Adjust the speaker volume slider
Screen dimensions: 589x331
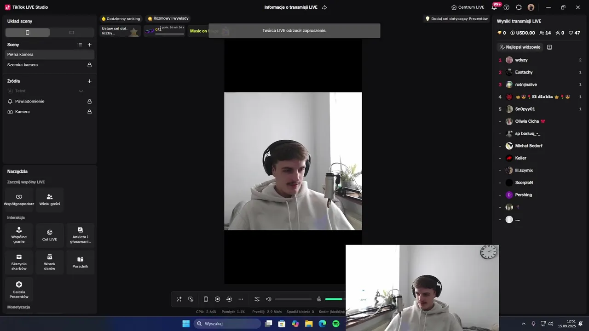[x=293, y=299]
